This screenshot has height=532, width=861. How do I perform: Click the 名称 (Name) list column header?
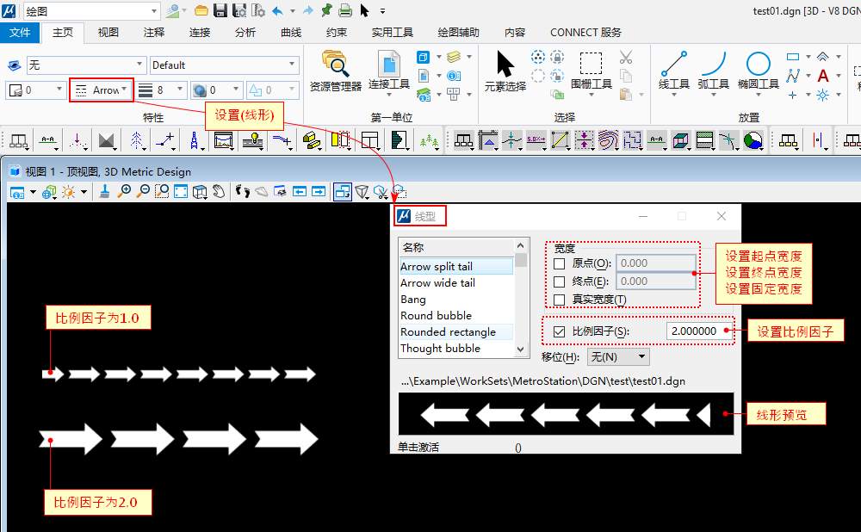coord(456,248)
